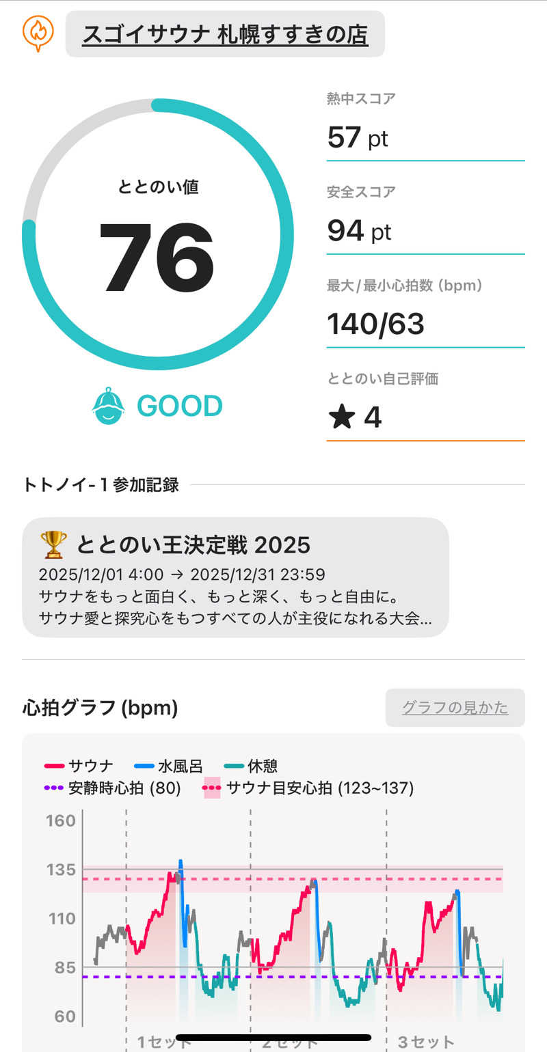The image size is (547, 1052).
Task: Tap the purple 安静時心拍 legend marker
Action: 54,788
